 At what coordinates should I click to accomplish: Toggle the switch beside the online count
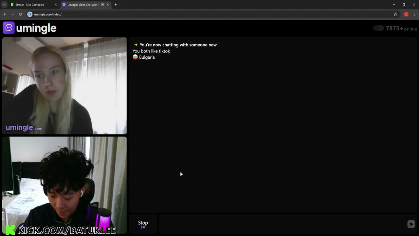pos(378,29)
